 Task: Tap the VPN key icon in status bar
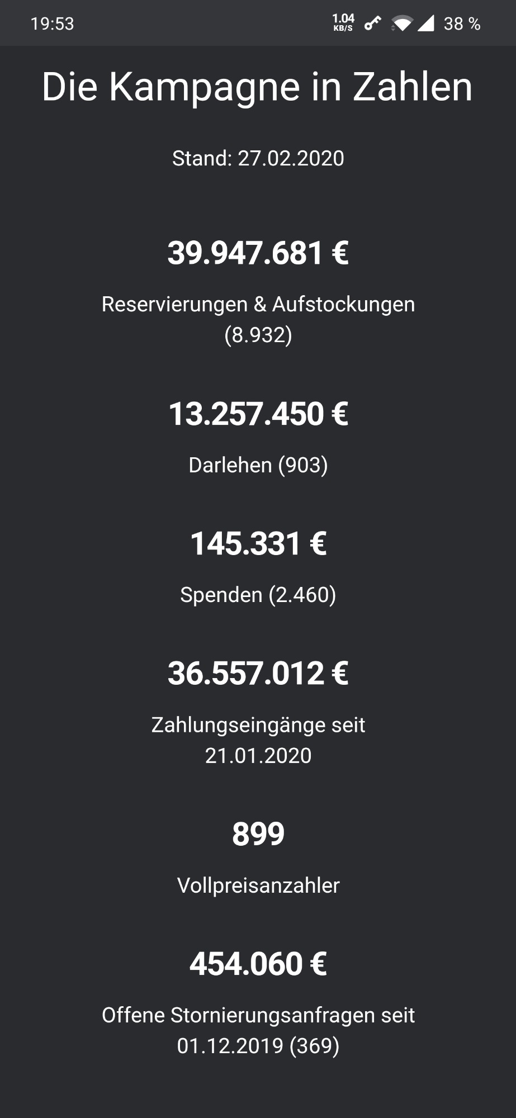(372, 23)
